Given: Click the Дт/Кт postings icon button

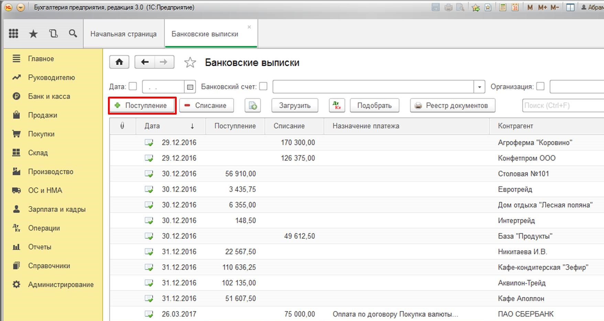Looking at the screenshot, I should coord(337,106).
